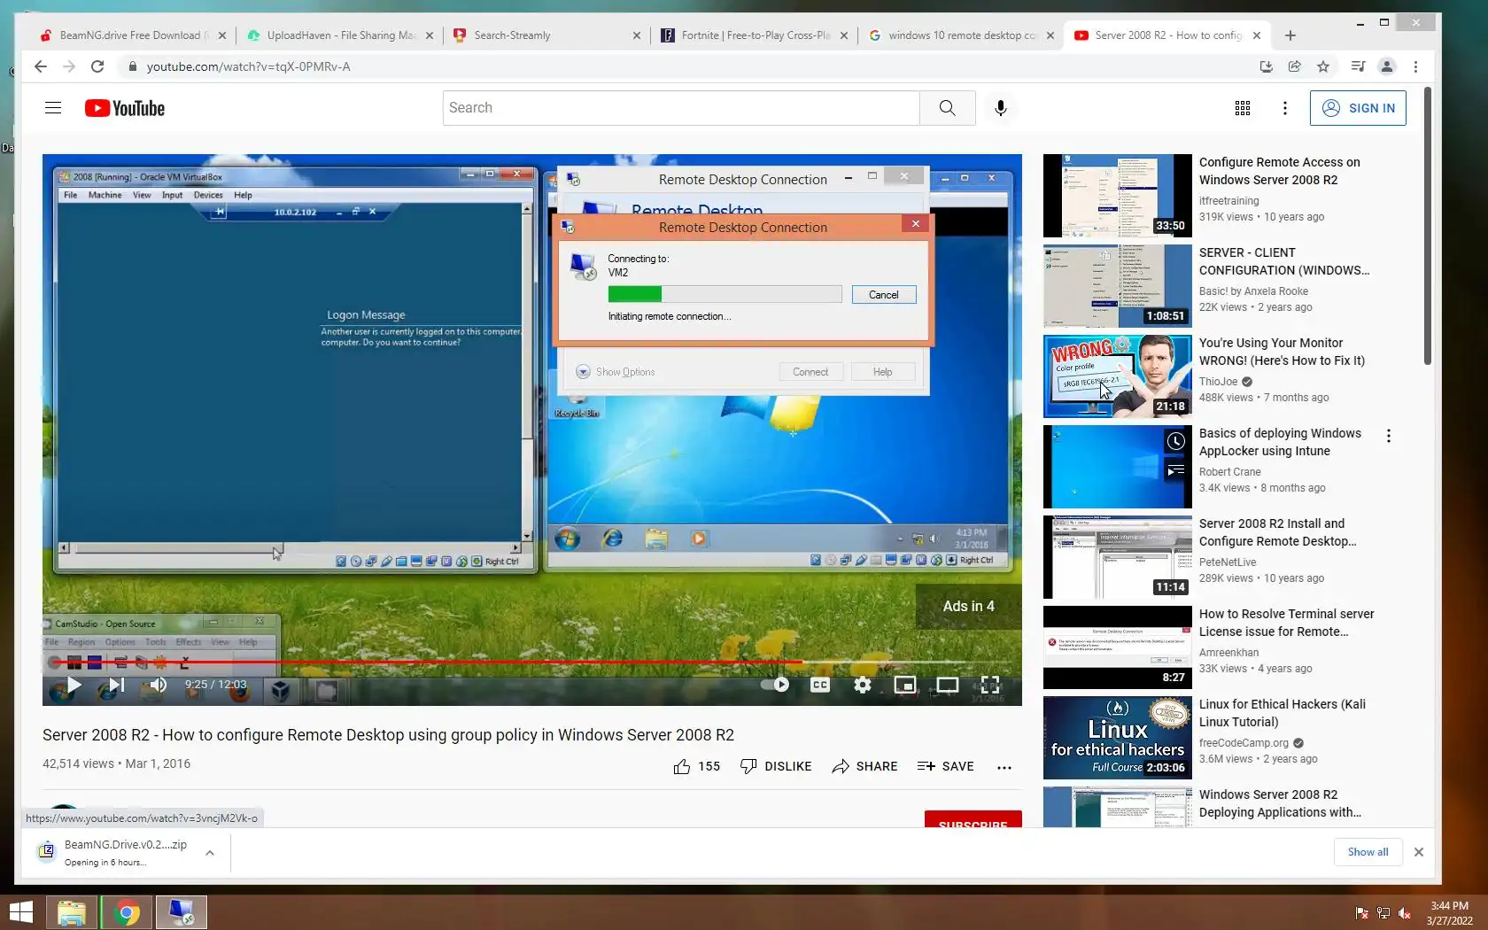Switch to the BeamNG.drive Free Download tab
Image resolution: width=1488 pixels, height=930 pixels.
pyautogui.click(x=133, y=35)
